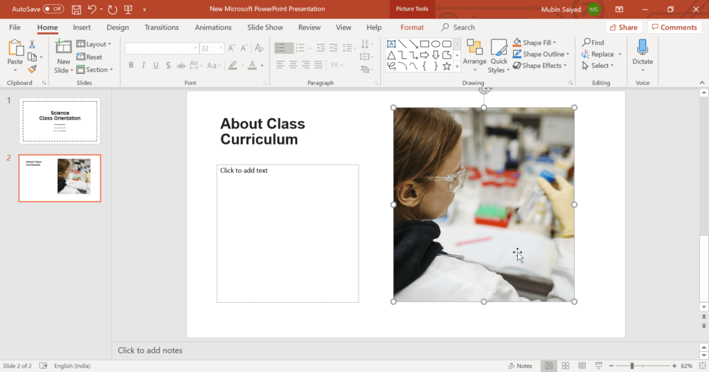
Task: Toggle the Notes pane in status bar
Action: tap(520, 366)
